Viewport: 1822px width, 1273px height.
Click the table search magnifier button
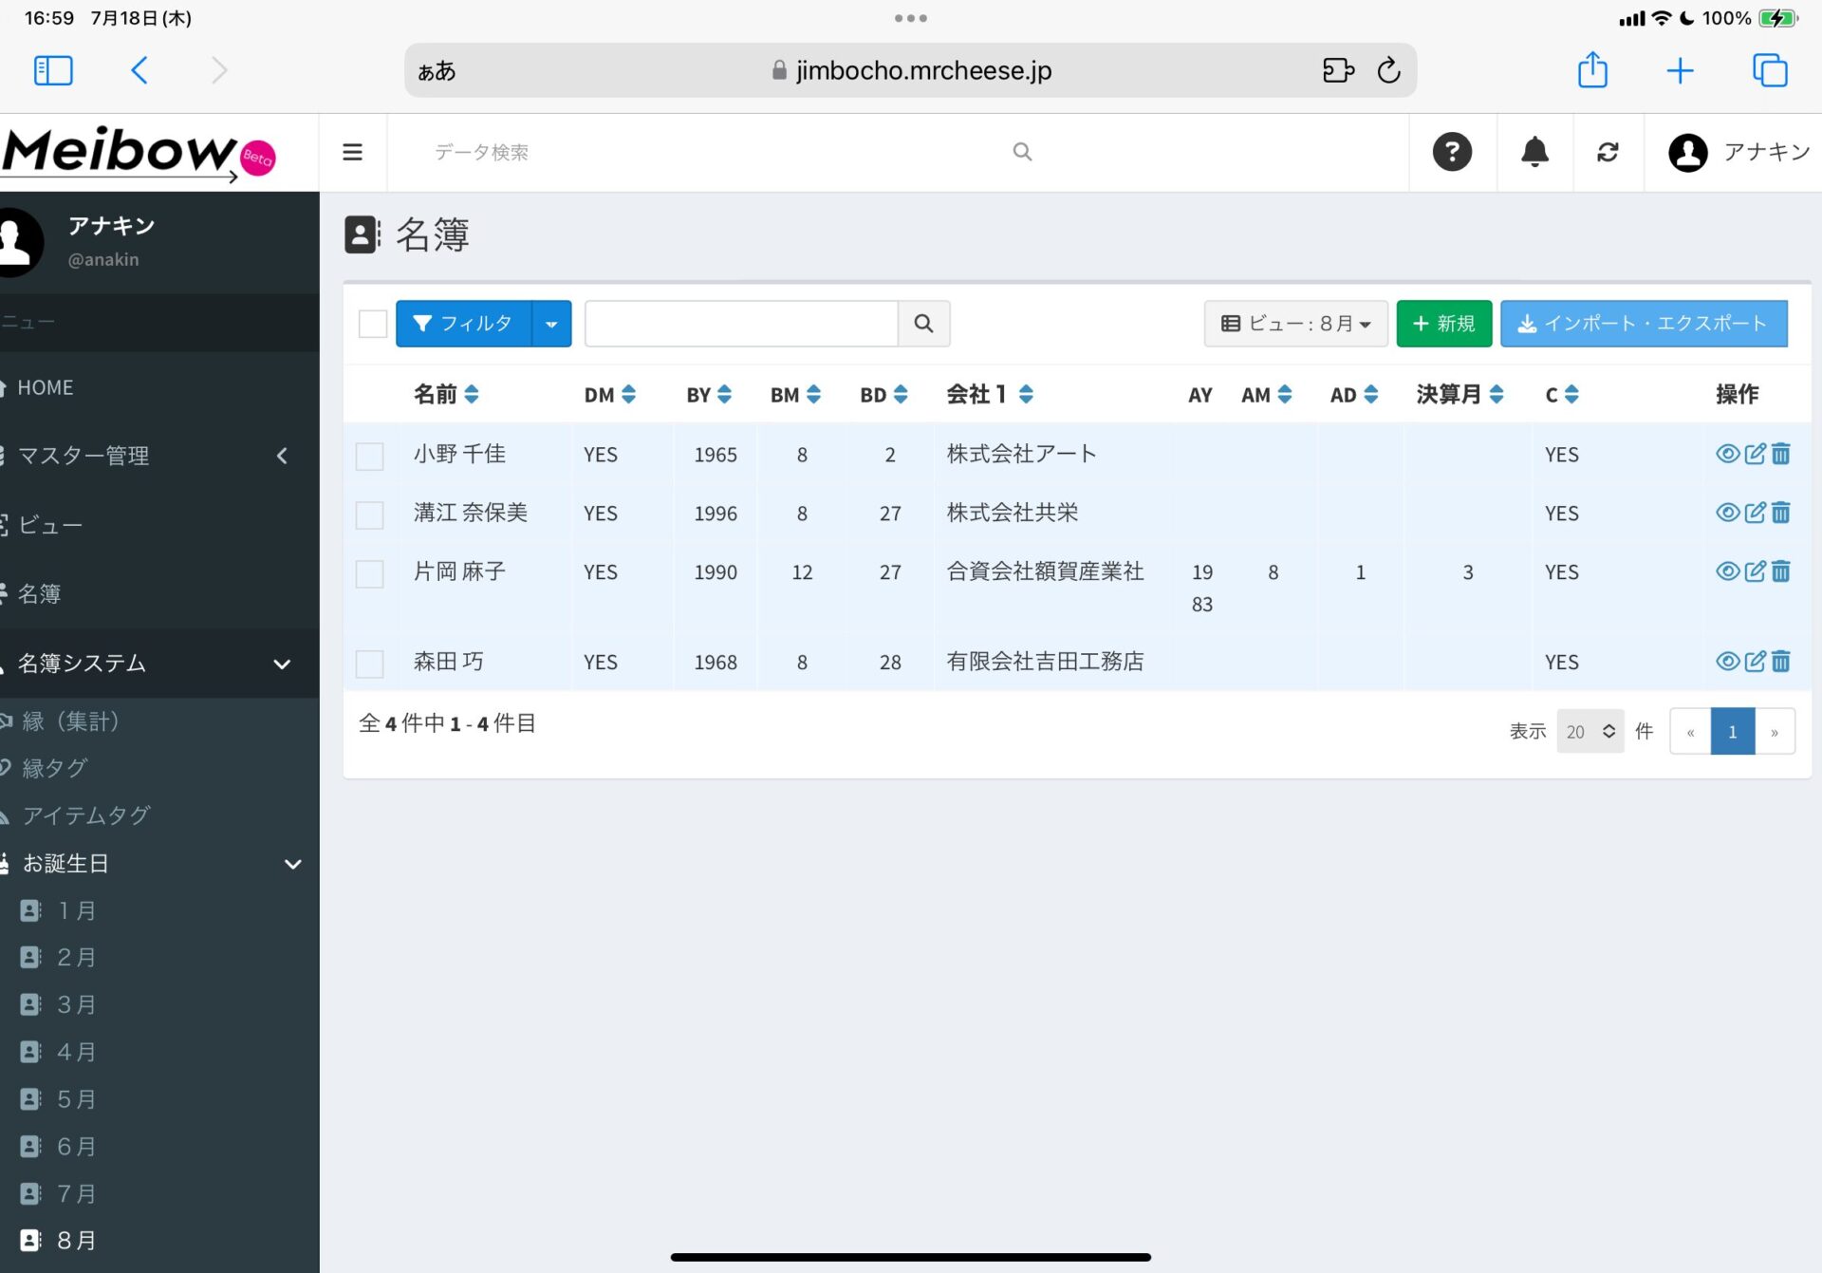pos(923,324)
